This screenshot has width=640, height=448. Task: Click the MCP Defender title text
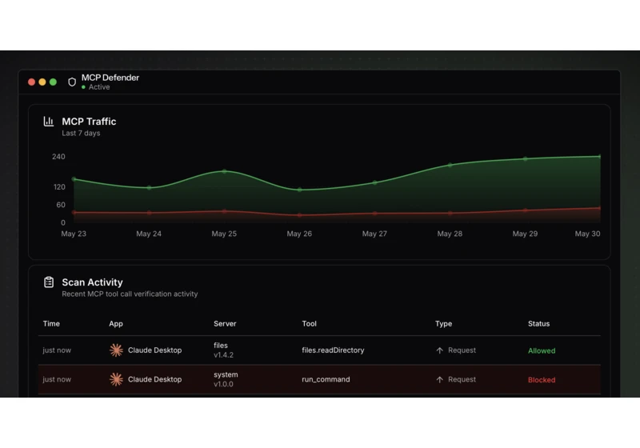click(110, 78)
